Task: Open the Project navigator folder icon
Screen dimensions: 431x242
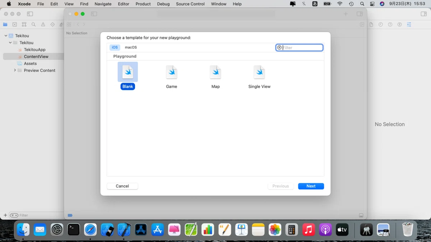Action: point(5,24)
